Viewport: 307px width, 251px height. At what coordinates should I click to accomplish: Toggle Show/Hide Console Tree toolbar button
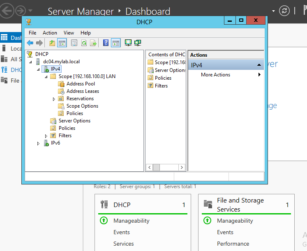pyautogui.click(x=62, y=43)
